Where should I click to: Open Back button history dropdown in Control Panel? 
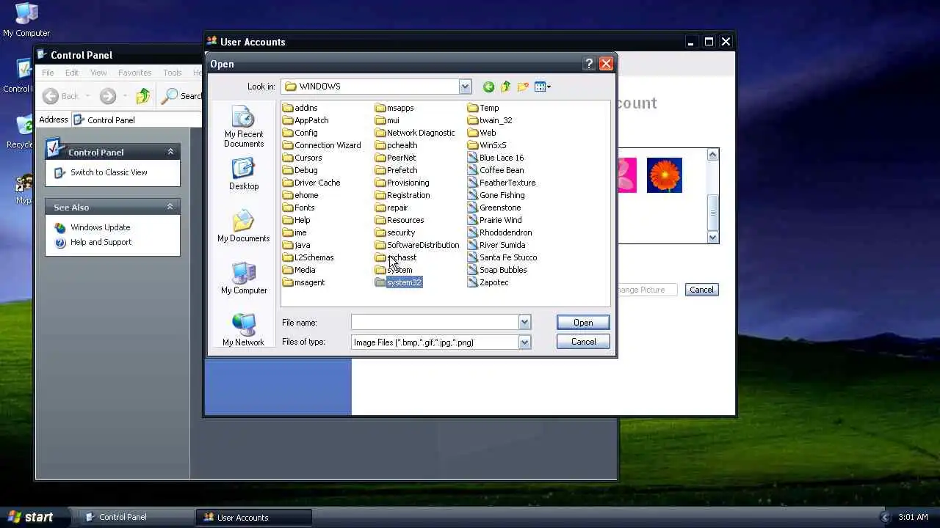[87, 96]
